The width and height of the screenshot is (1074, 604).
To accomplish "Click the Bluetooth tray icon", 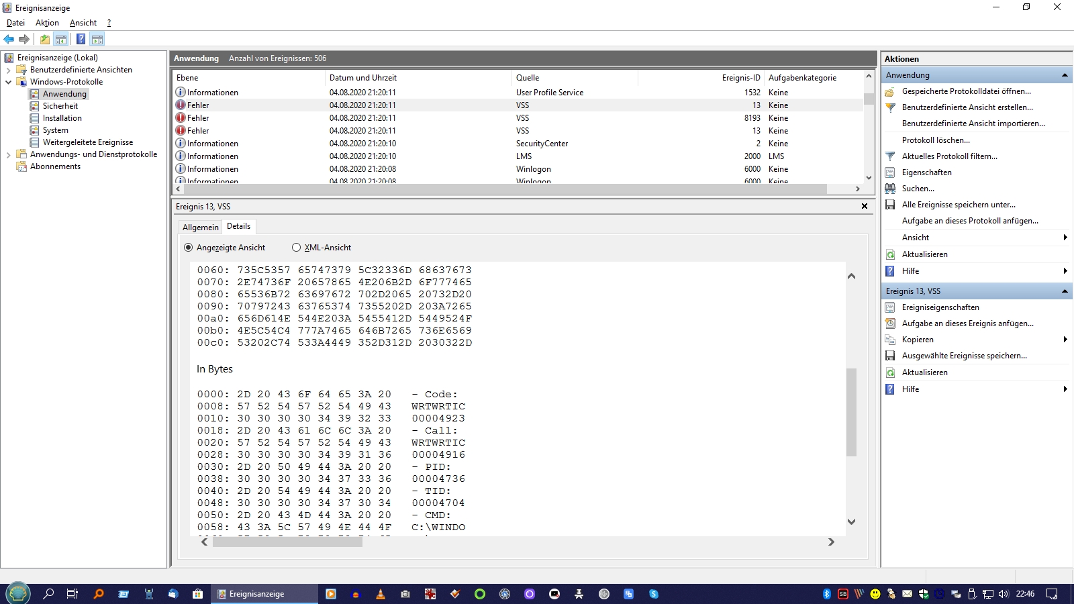I will point(827,594).
